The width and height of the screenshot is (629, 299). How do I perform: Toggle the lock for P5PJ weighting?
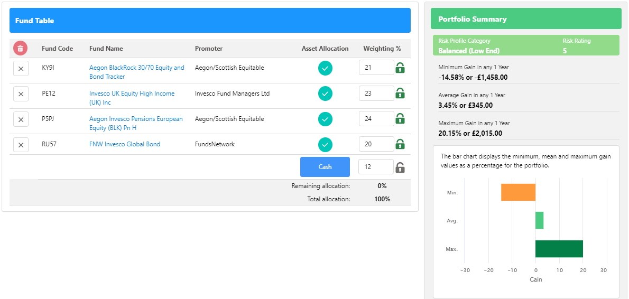[x=400, y=119]
